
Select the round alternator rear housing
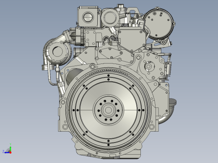click(x=158, y=23)
